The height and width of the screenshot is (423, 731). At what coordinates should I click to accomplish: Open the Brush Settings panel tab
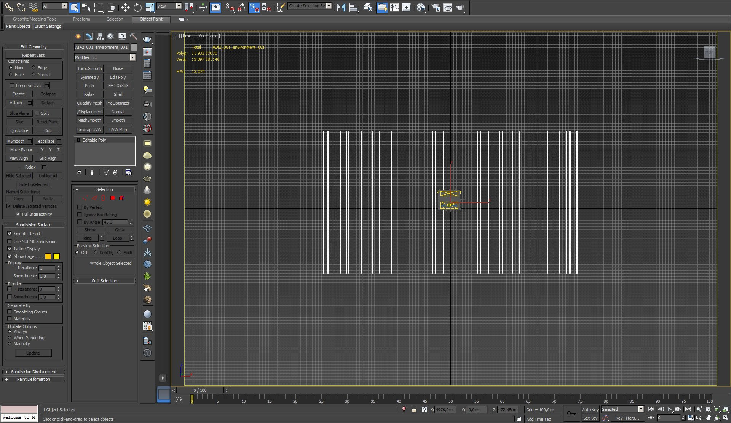coord(48,26)
